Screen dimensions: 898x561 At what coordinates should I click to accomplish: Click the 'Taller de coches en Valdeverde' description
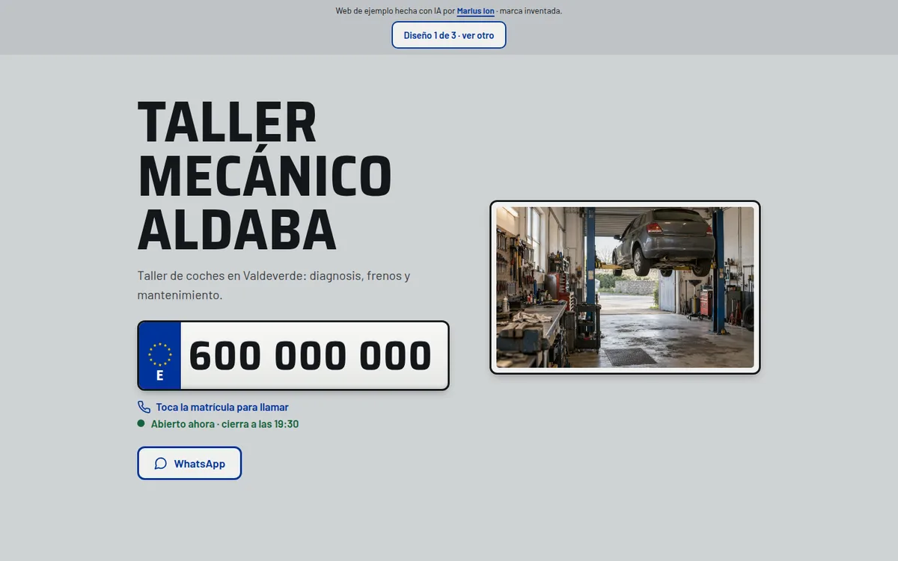[274, 285]
